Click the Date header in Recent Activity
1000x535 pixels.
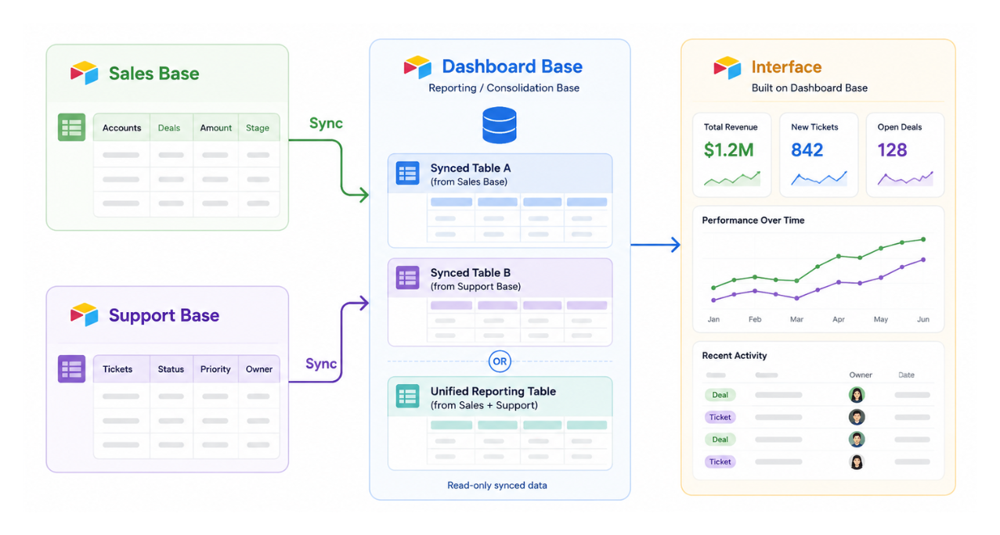click(x=906, y=375)
